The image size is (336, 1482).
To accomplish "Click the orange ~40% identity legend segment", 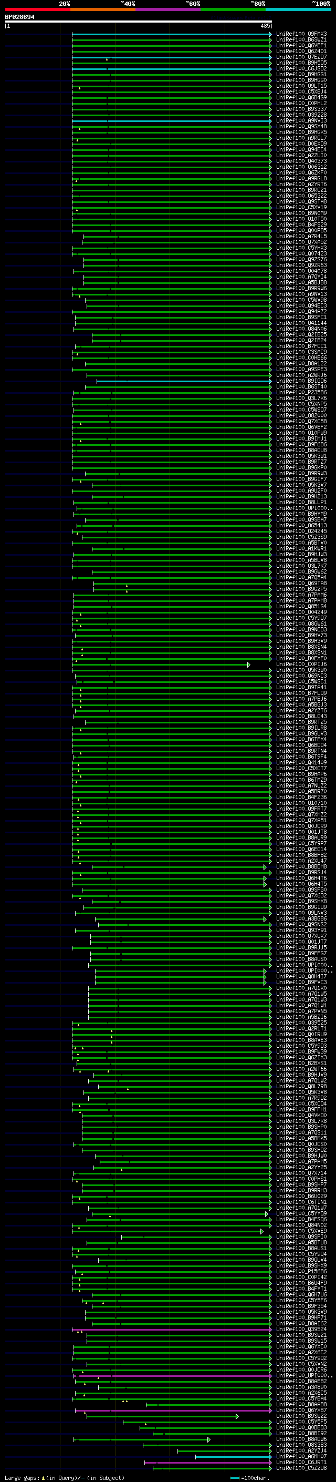I will (103, 10).
